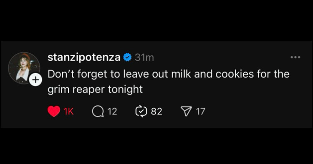Share the post with the paper-plane icon
This screenshot has width=313, height=164.
coord(186,111)
